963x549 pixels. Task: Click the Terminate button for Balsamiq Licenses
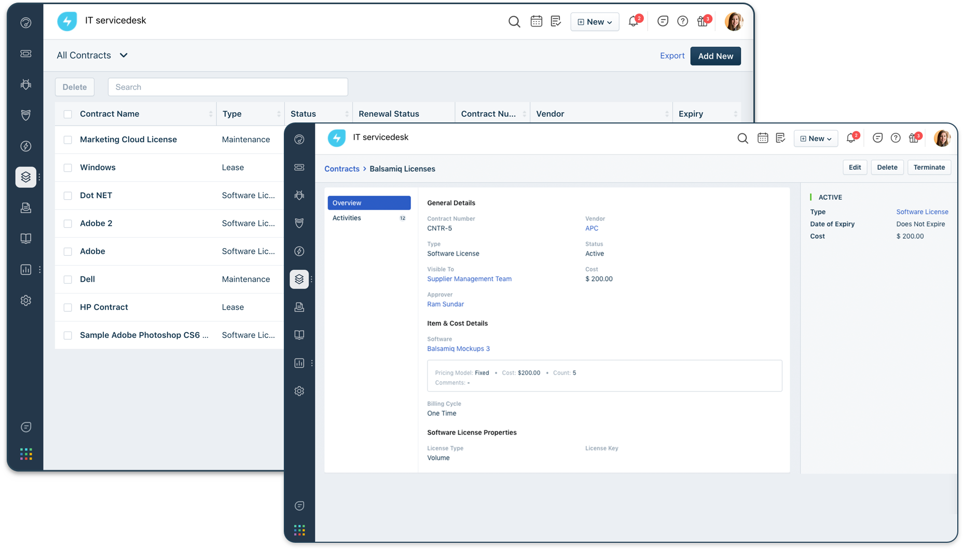tap(929, 167)
